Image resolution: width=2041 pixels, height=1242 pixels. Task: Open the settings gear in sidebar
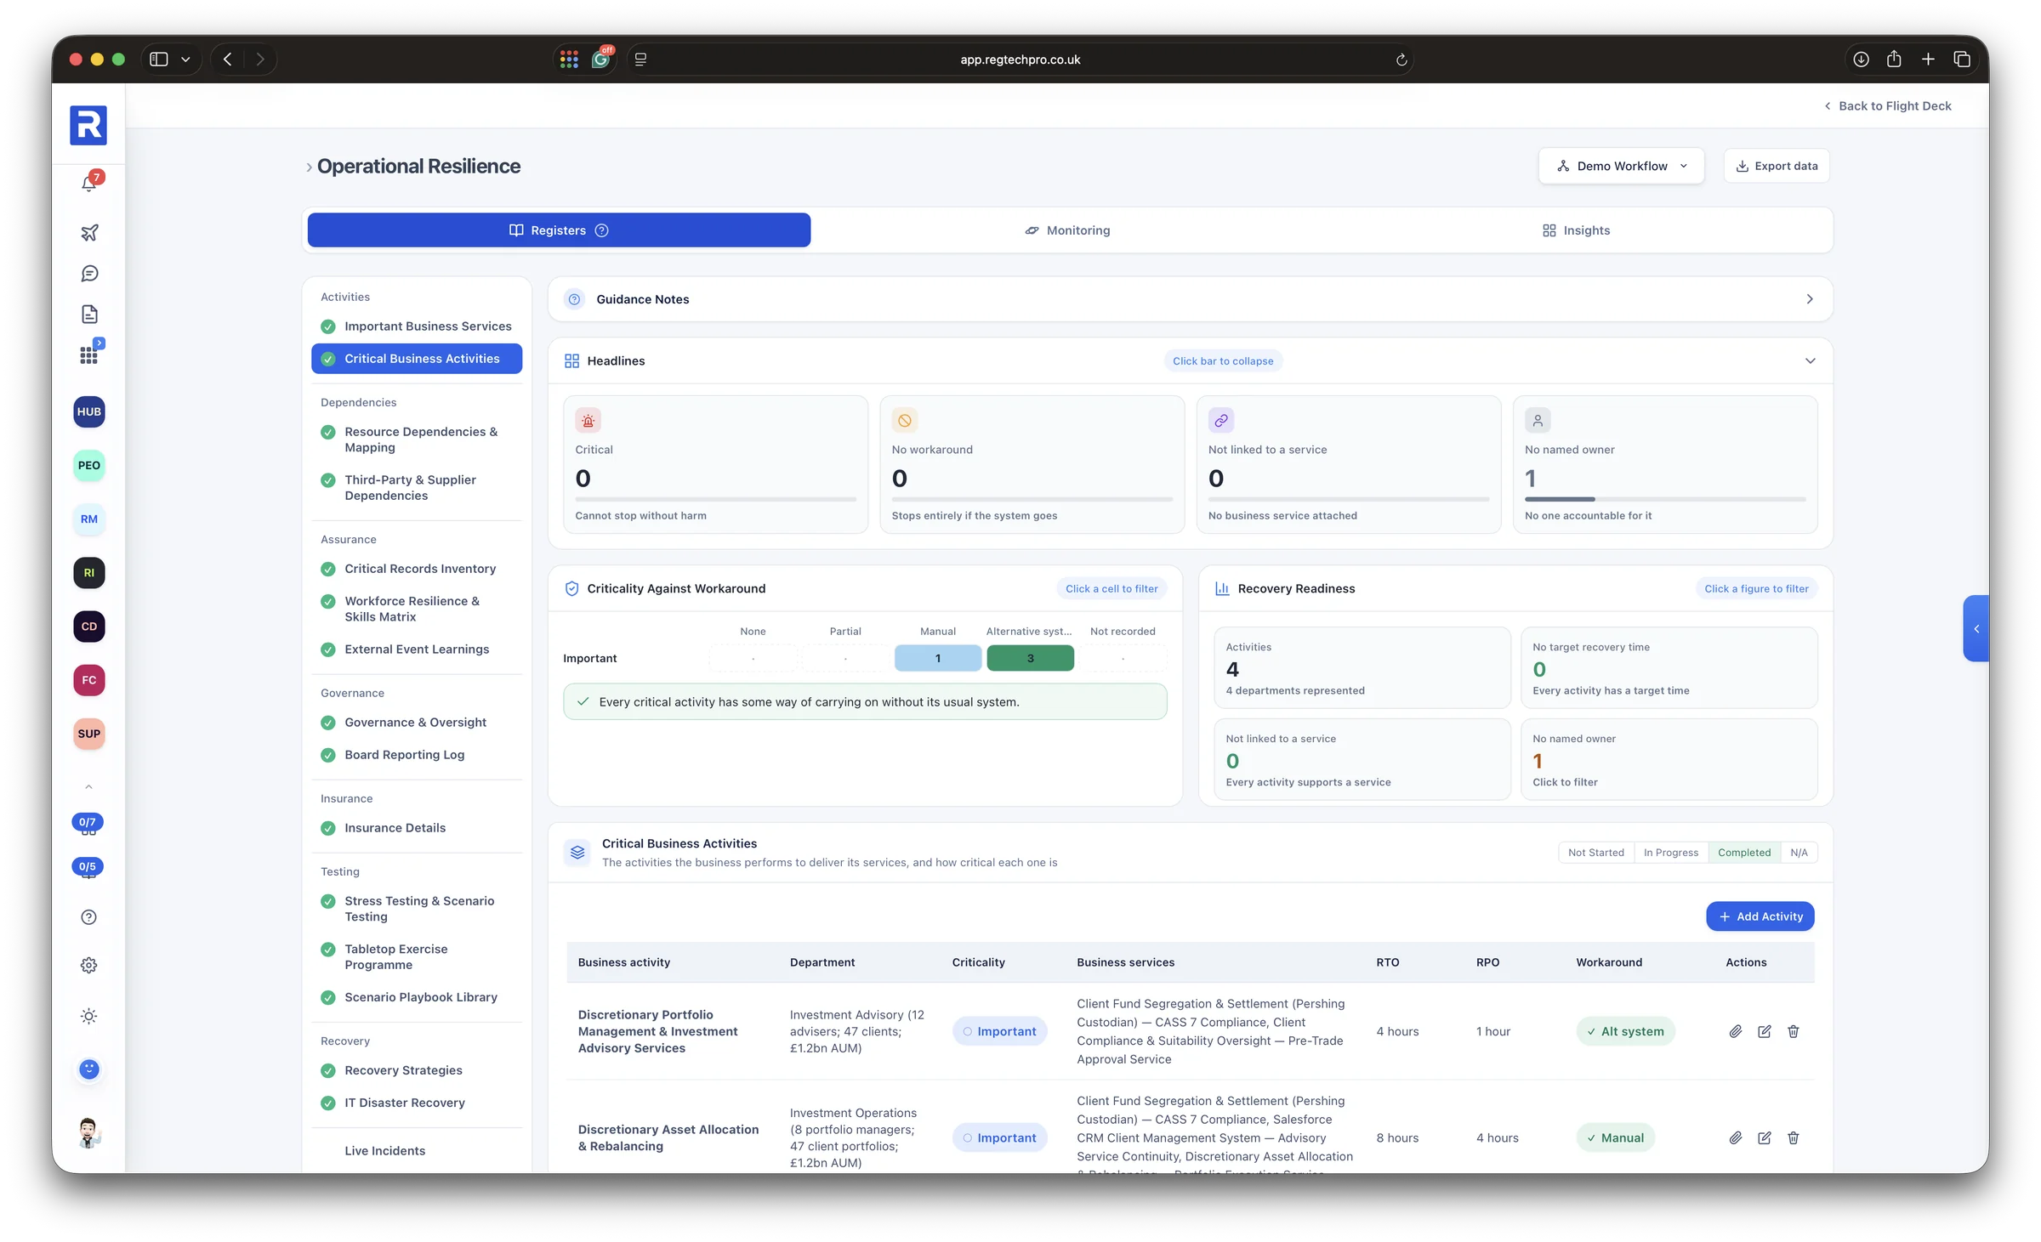tap(89, 965)
